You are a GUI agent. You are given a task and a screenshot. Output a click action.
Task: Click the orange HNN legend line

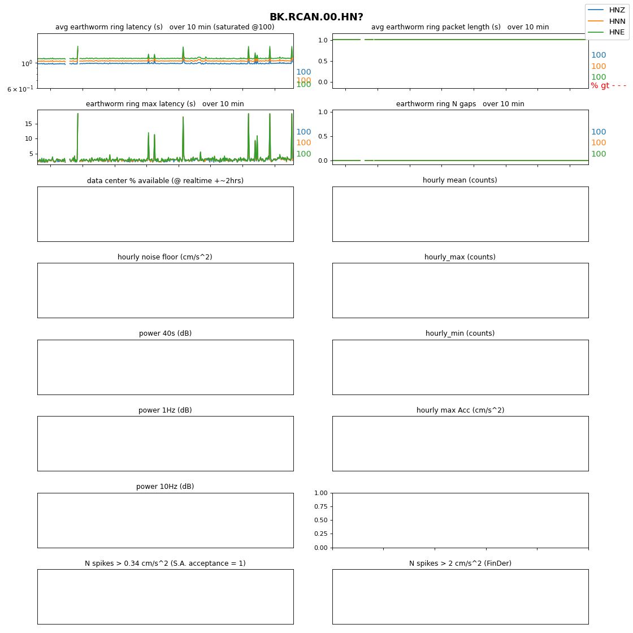click(x=596, y=21)
